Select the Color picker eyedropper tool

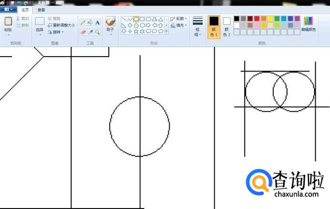click(x=90, y=32)
